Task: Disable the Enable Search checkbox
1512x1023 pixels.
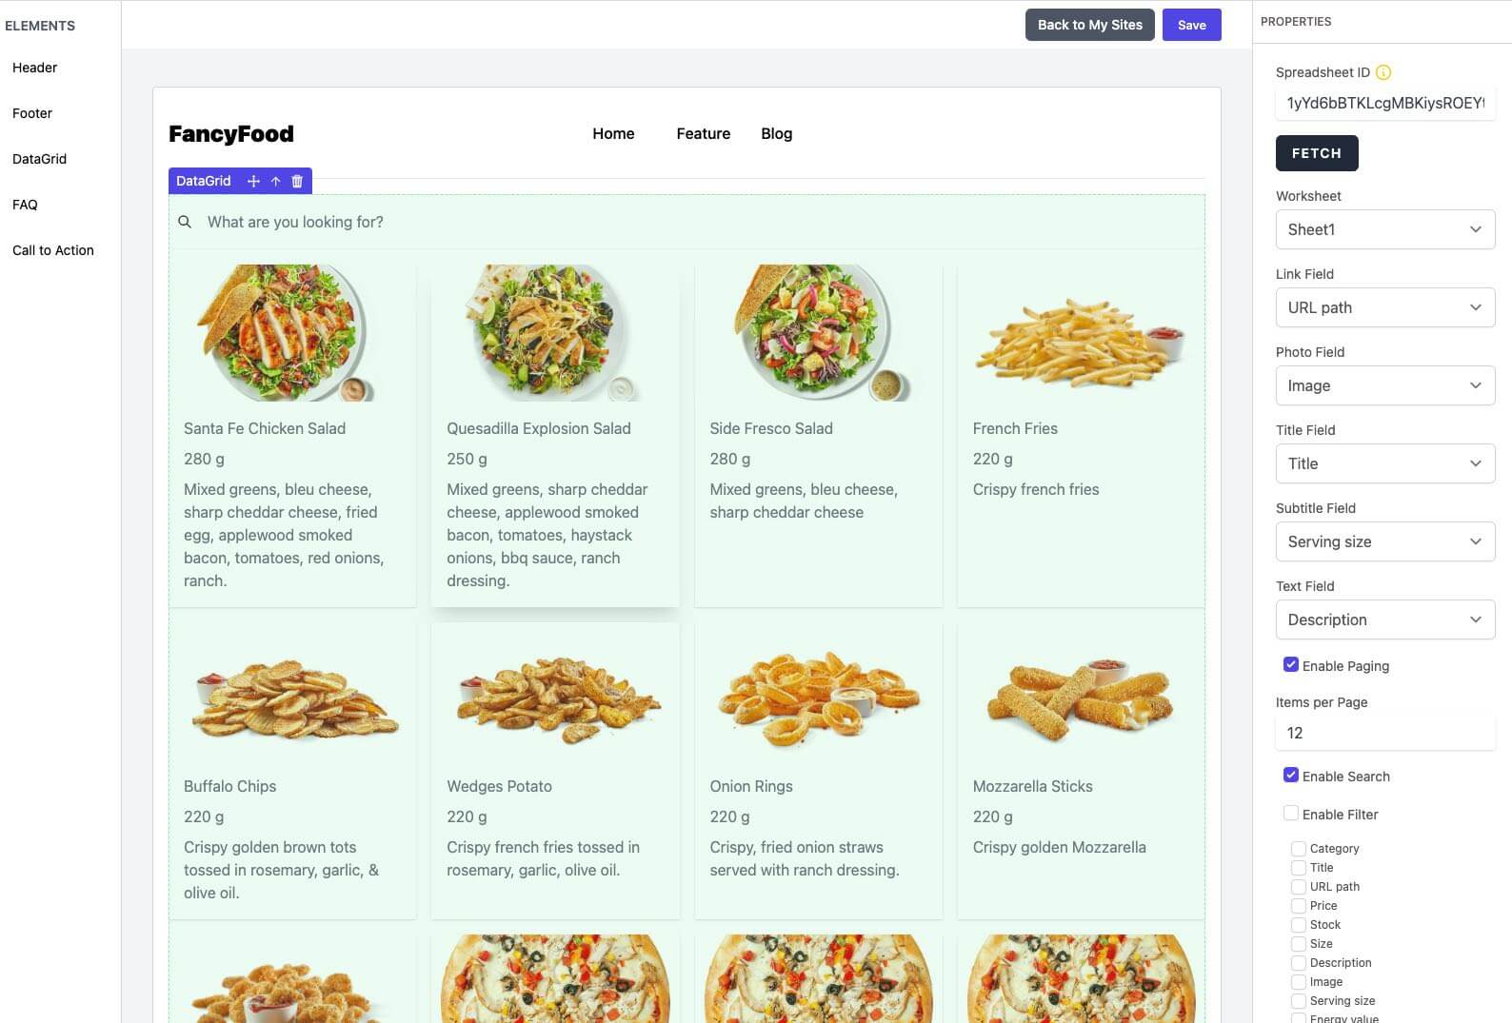Action: [x=1291, y=776]
